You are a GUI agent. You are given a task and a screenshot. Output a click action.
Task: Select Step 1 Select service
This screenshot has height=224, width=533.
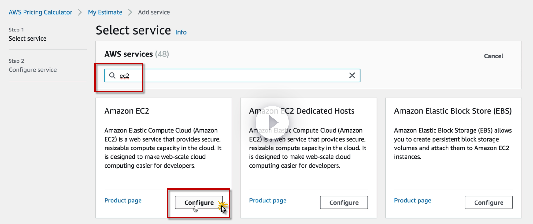point(27,38)
